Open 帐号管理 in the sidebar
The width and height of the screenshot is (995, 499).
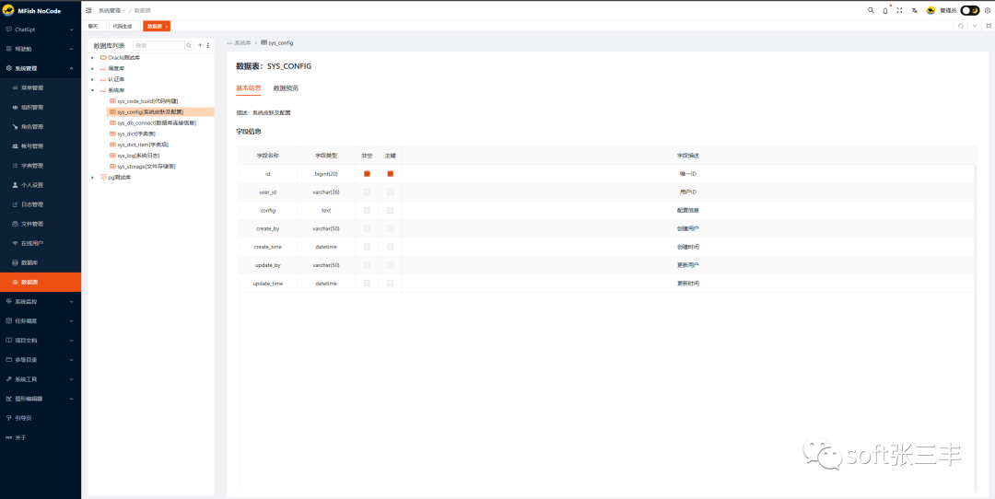tap(41, 145)
